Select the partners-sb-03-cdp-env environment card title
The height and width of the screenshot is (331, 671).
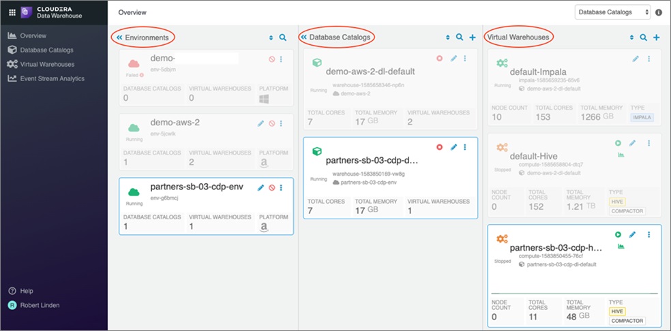[197, 187]
